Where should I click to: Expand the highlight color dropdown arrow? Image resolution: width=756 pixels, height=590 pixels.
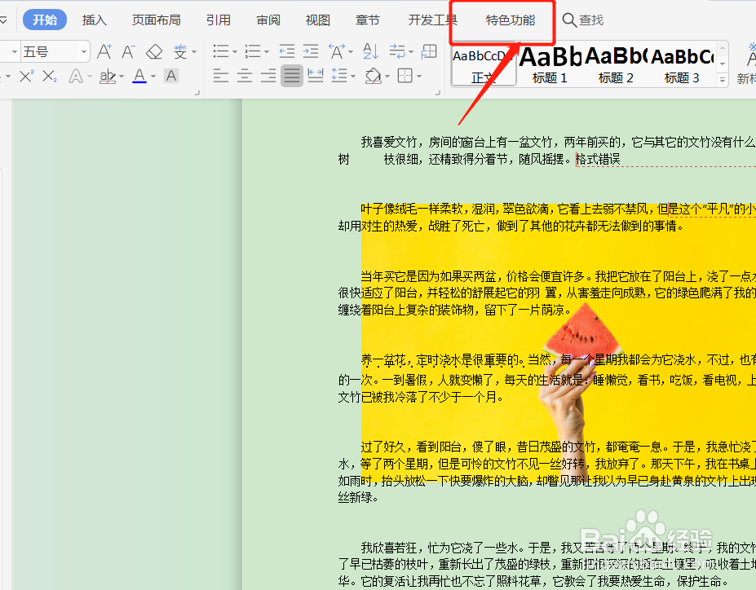coord(122,76)
